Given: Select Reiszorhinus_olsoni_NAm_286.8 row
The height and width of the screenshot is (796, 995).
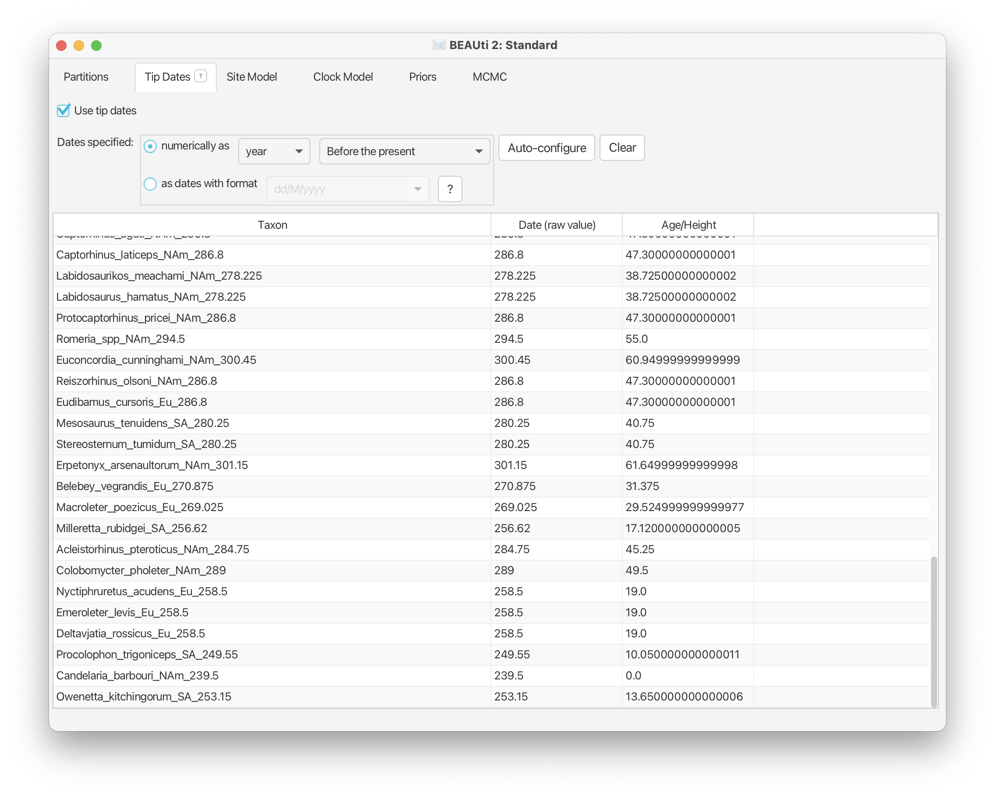Looking at the screenshot, I should (x=491, y=380).
